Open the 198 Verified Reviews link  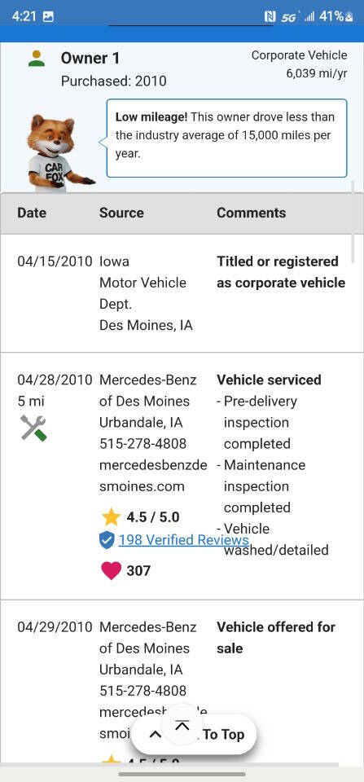(183, 539)
